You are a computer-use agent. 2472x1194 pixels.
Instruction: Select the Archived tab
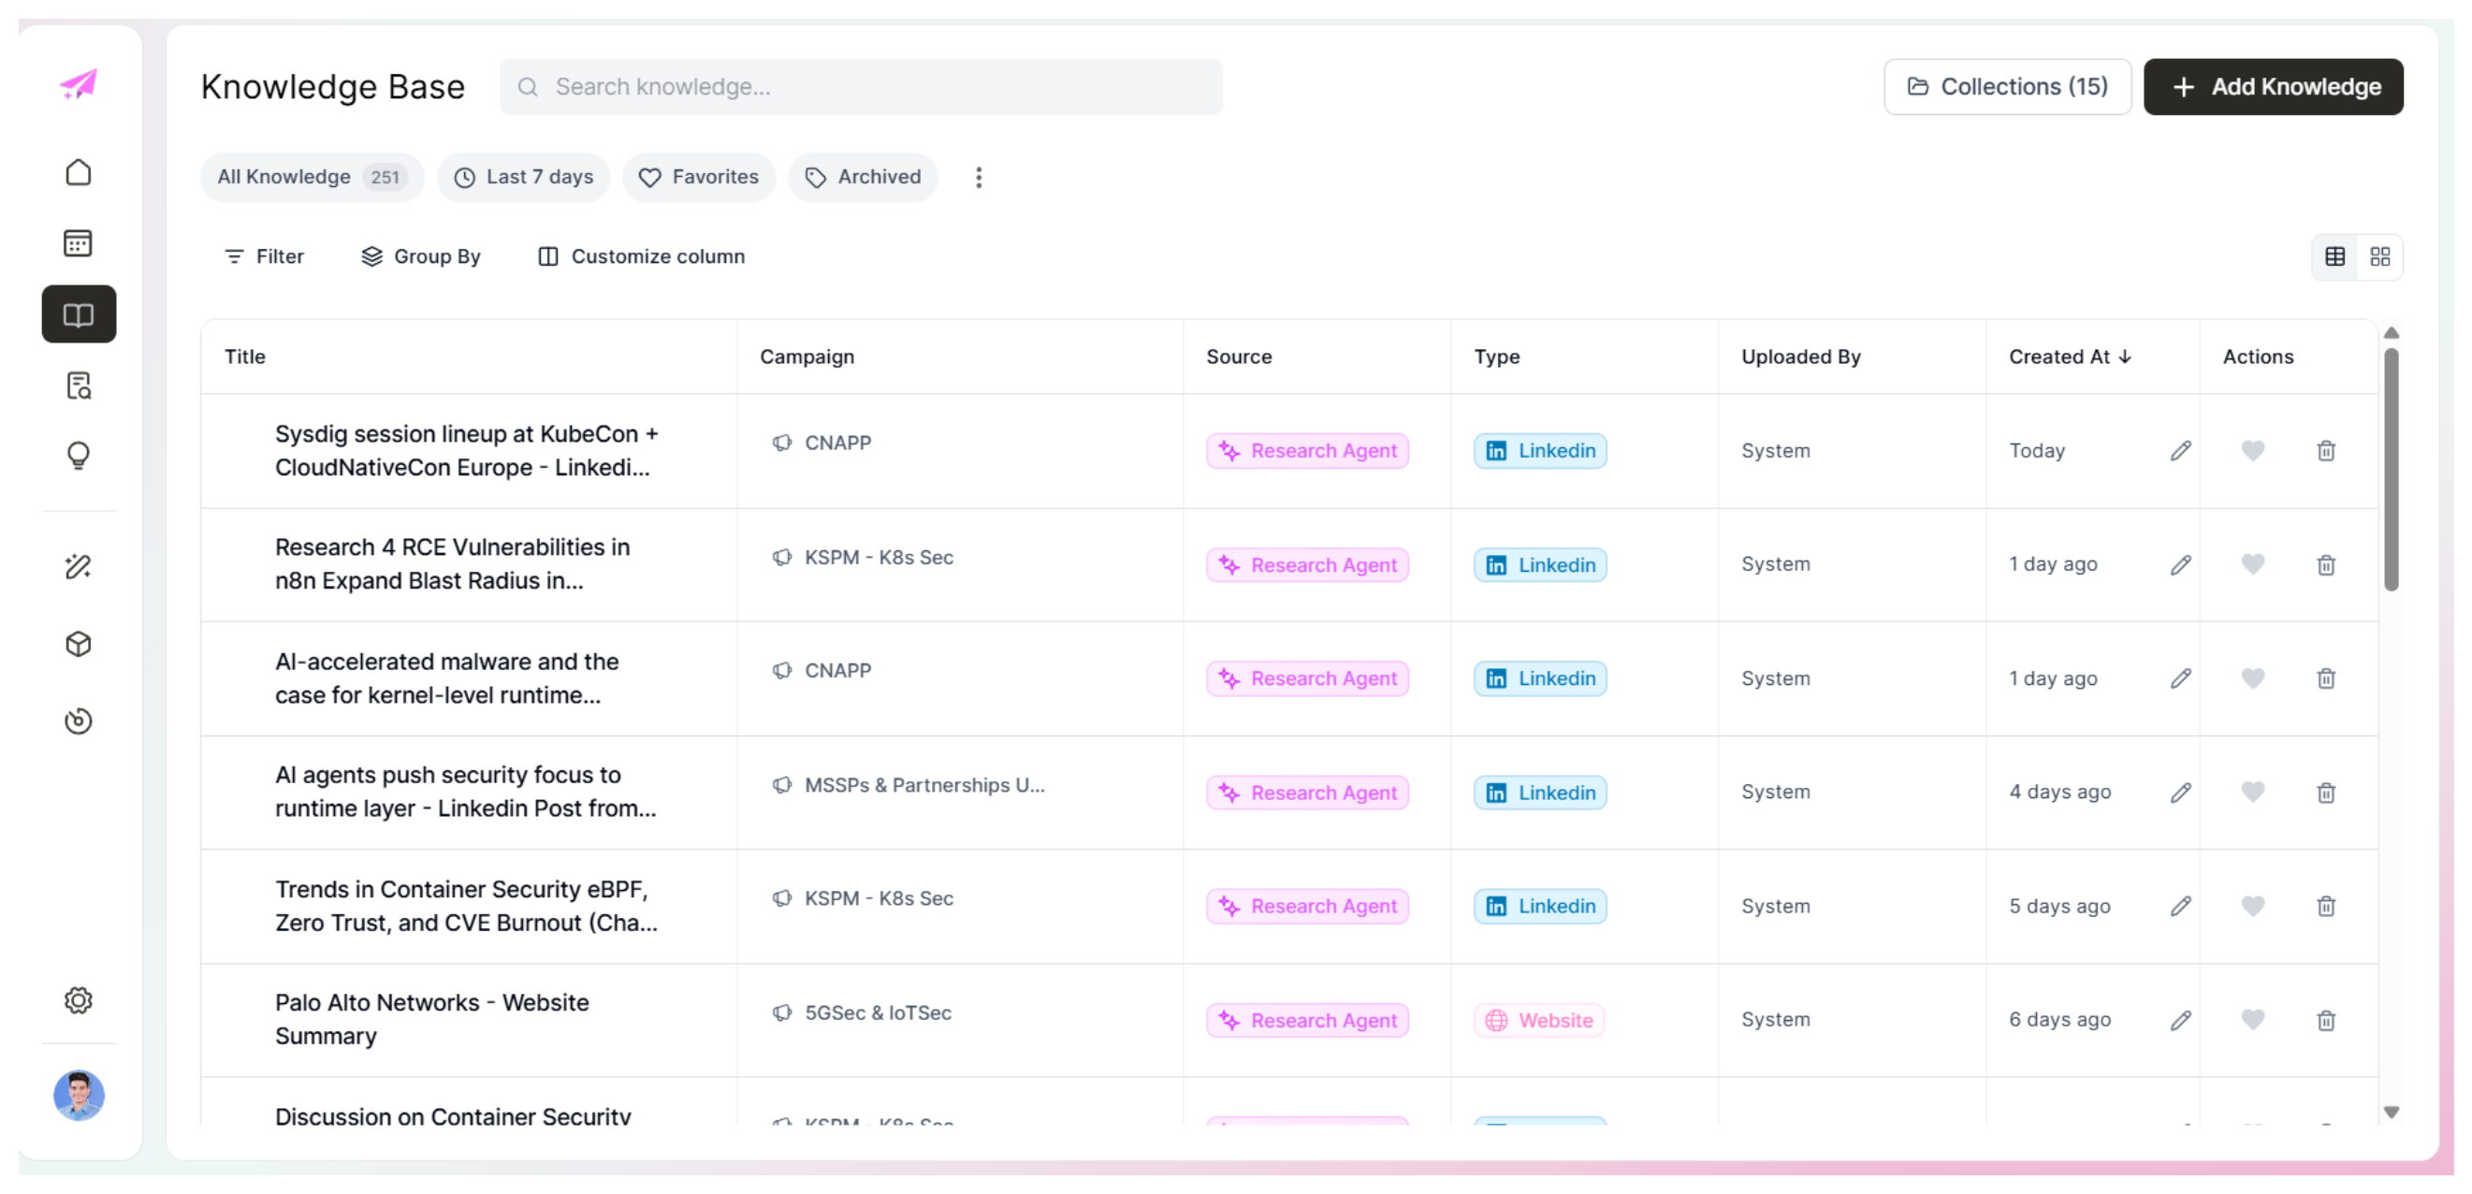point(863,178)
